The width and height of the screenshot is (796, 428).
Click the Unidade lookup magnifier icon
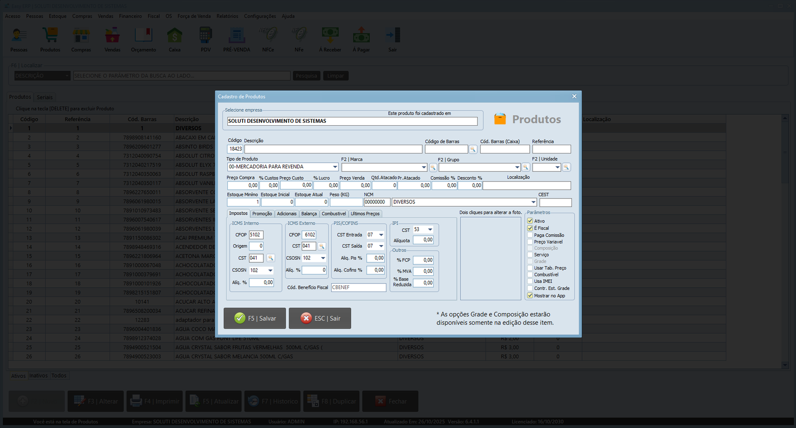click(566, 168)
